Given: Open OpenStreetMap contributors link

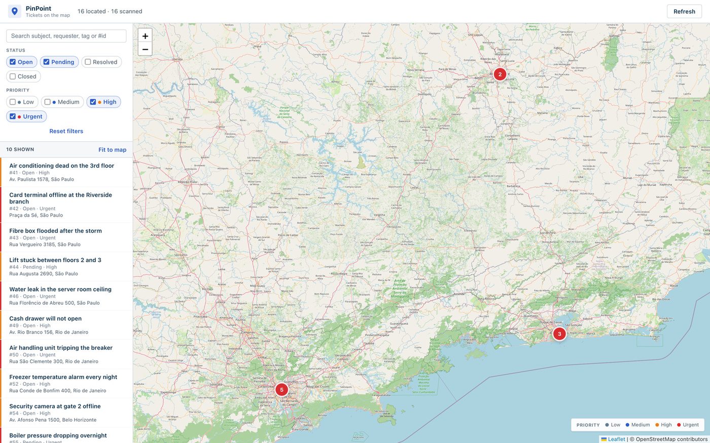Looking at the screenshot, I should click(671, 439).
